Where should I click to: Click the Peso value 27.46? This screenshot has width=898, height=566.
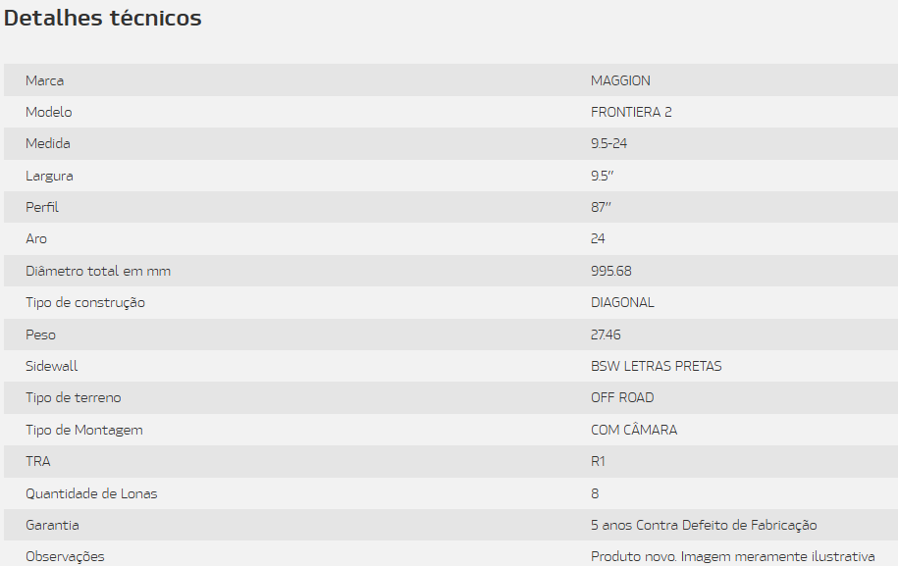[606, 334]
